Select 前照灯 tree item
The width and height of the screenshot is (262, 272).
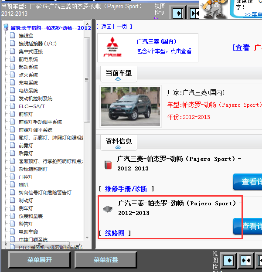26,114
